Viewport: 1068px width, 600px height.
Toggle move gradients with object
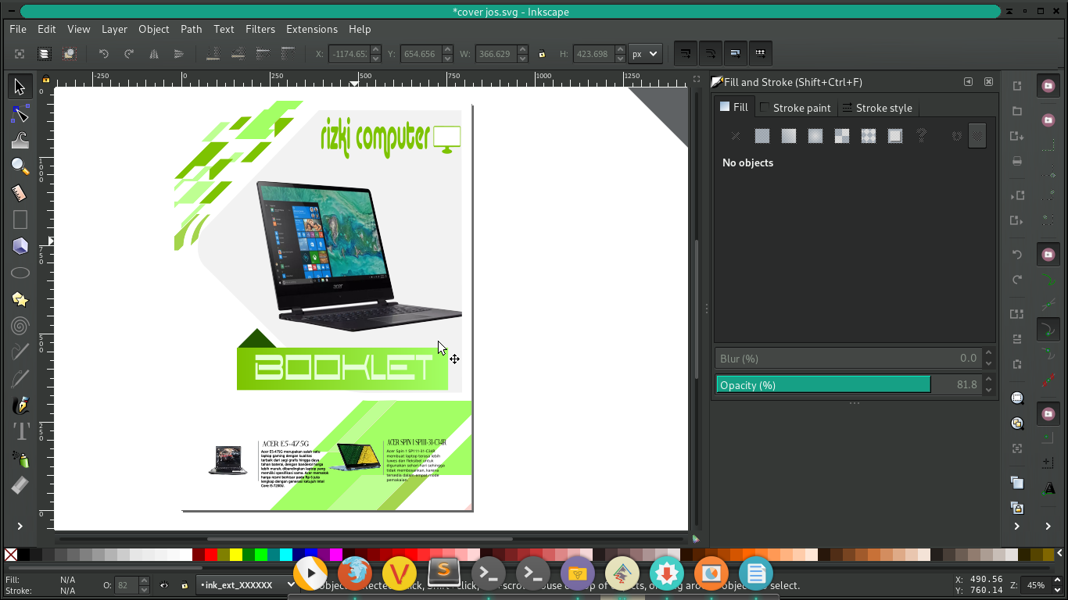coord(736,54)
